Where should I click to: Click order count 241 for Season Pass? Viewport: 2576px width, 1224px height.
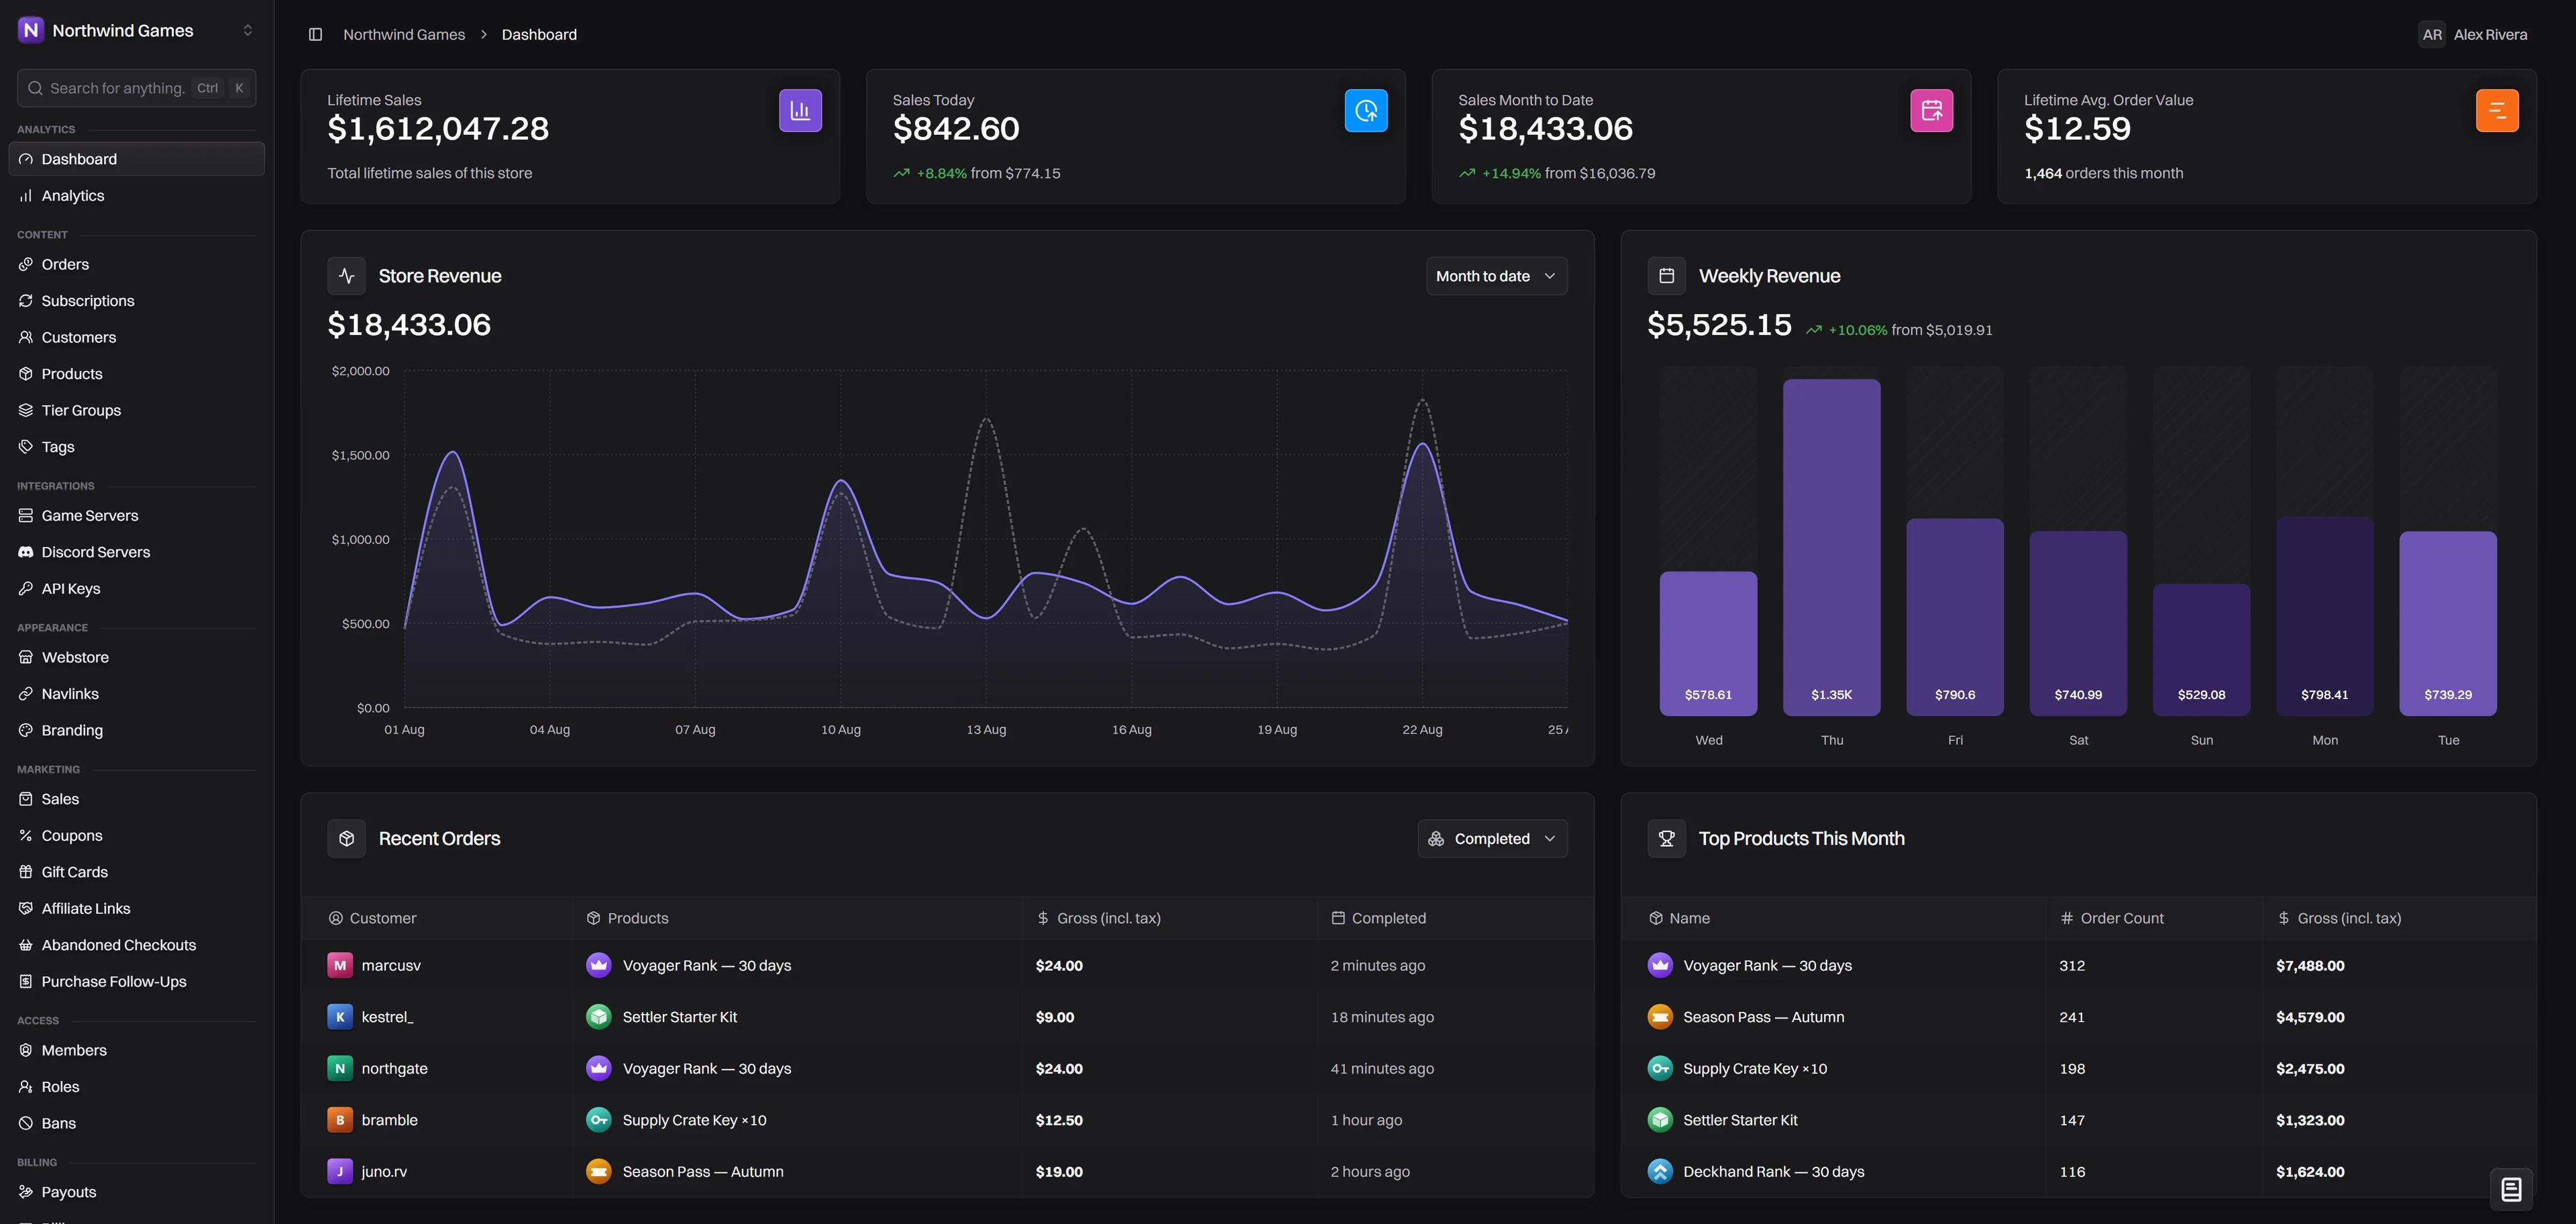[x=2072, y=1017]
